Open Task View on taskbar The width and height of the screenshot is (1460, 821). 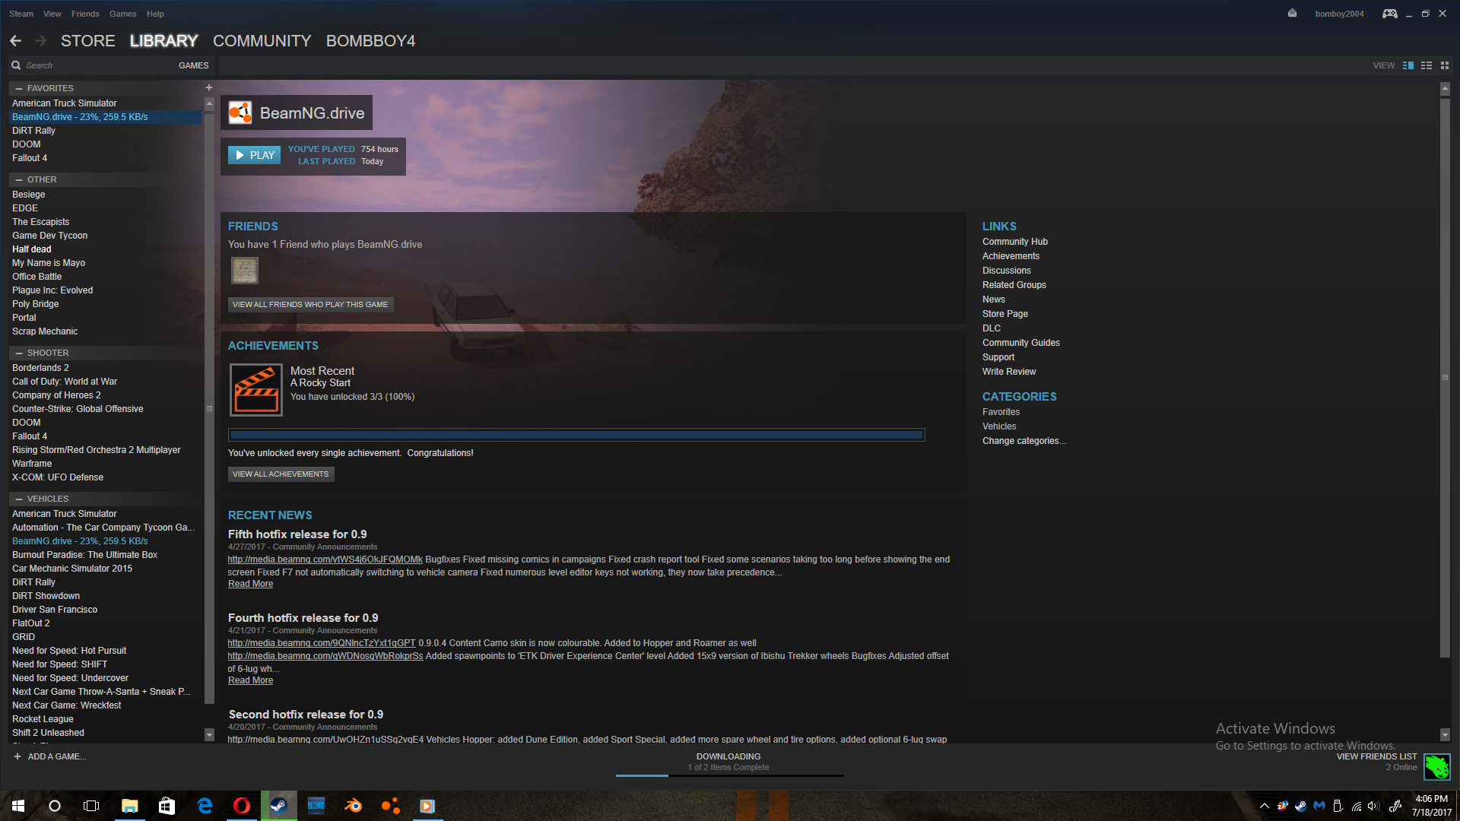click(x=91, y=806)
